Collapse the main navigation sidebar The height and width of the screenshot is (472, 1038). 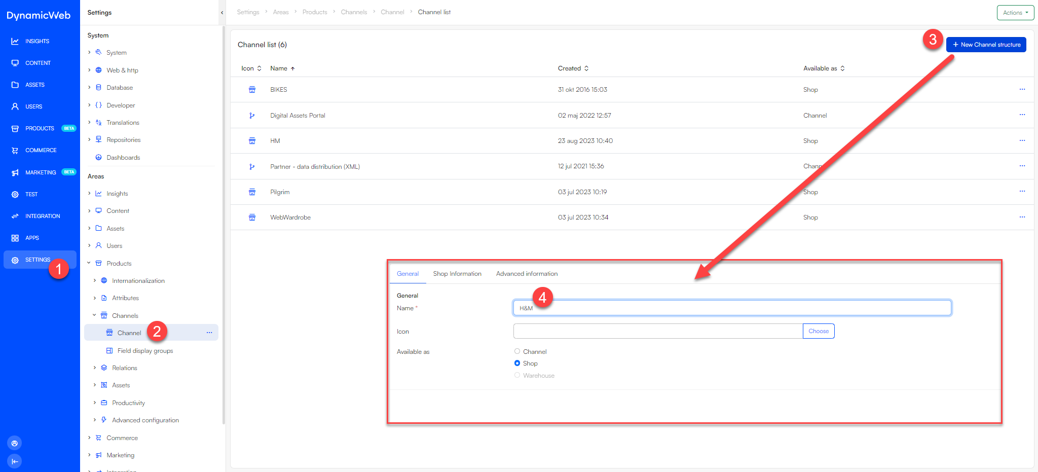15,461
